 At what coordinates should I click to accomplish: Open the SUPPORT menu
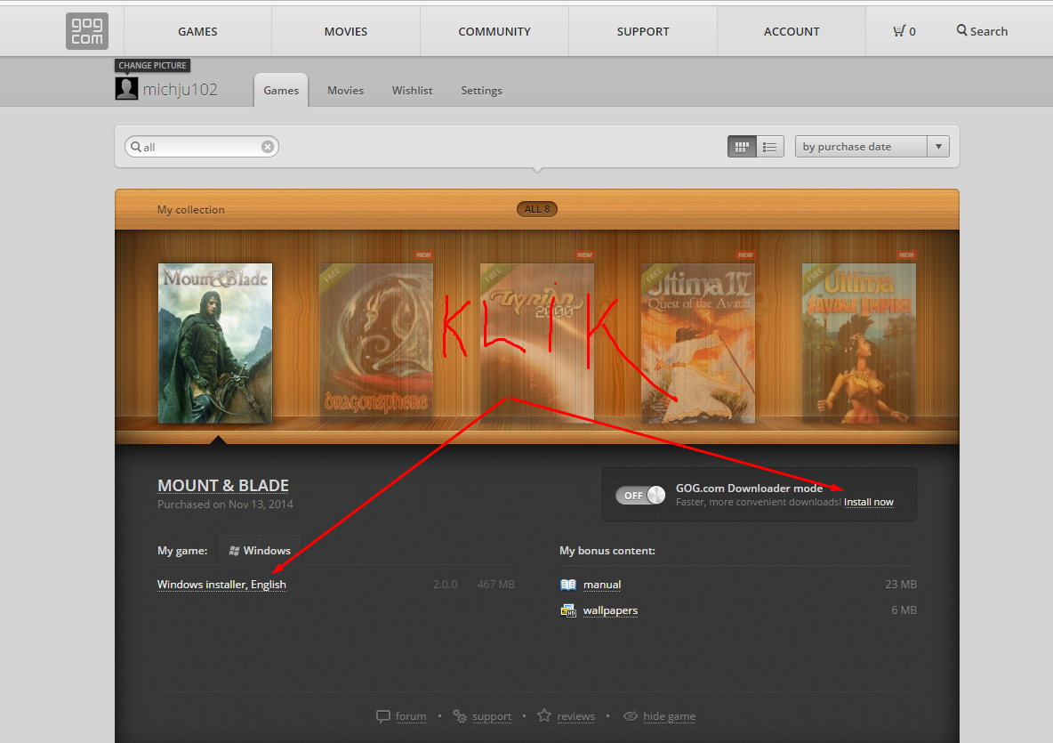coord(643,31)
